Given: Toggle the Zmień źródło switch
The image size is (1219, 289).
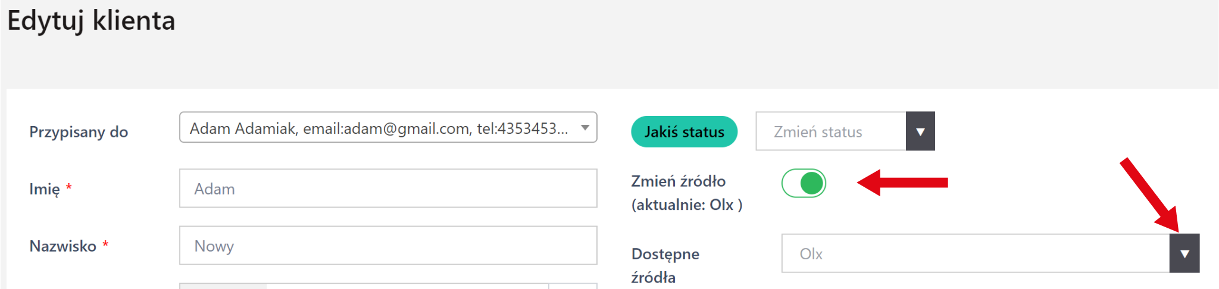Looking at the screenshot, I should 804,183.
